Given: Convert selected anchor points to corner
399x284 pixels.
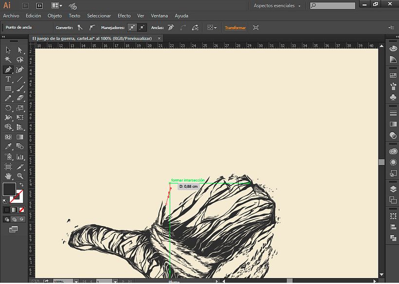Looking at the screenshot, I should (80, 27).
